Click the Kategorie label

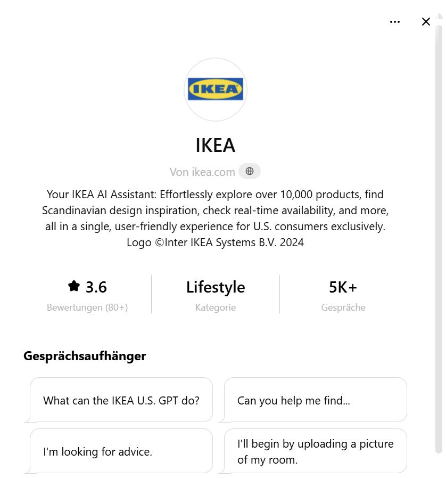[x=216, y=307]
